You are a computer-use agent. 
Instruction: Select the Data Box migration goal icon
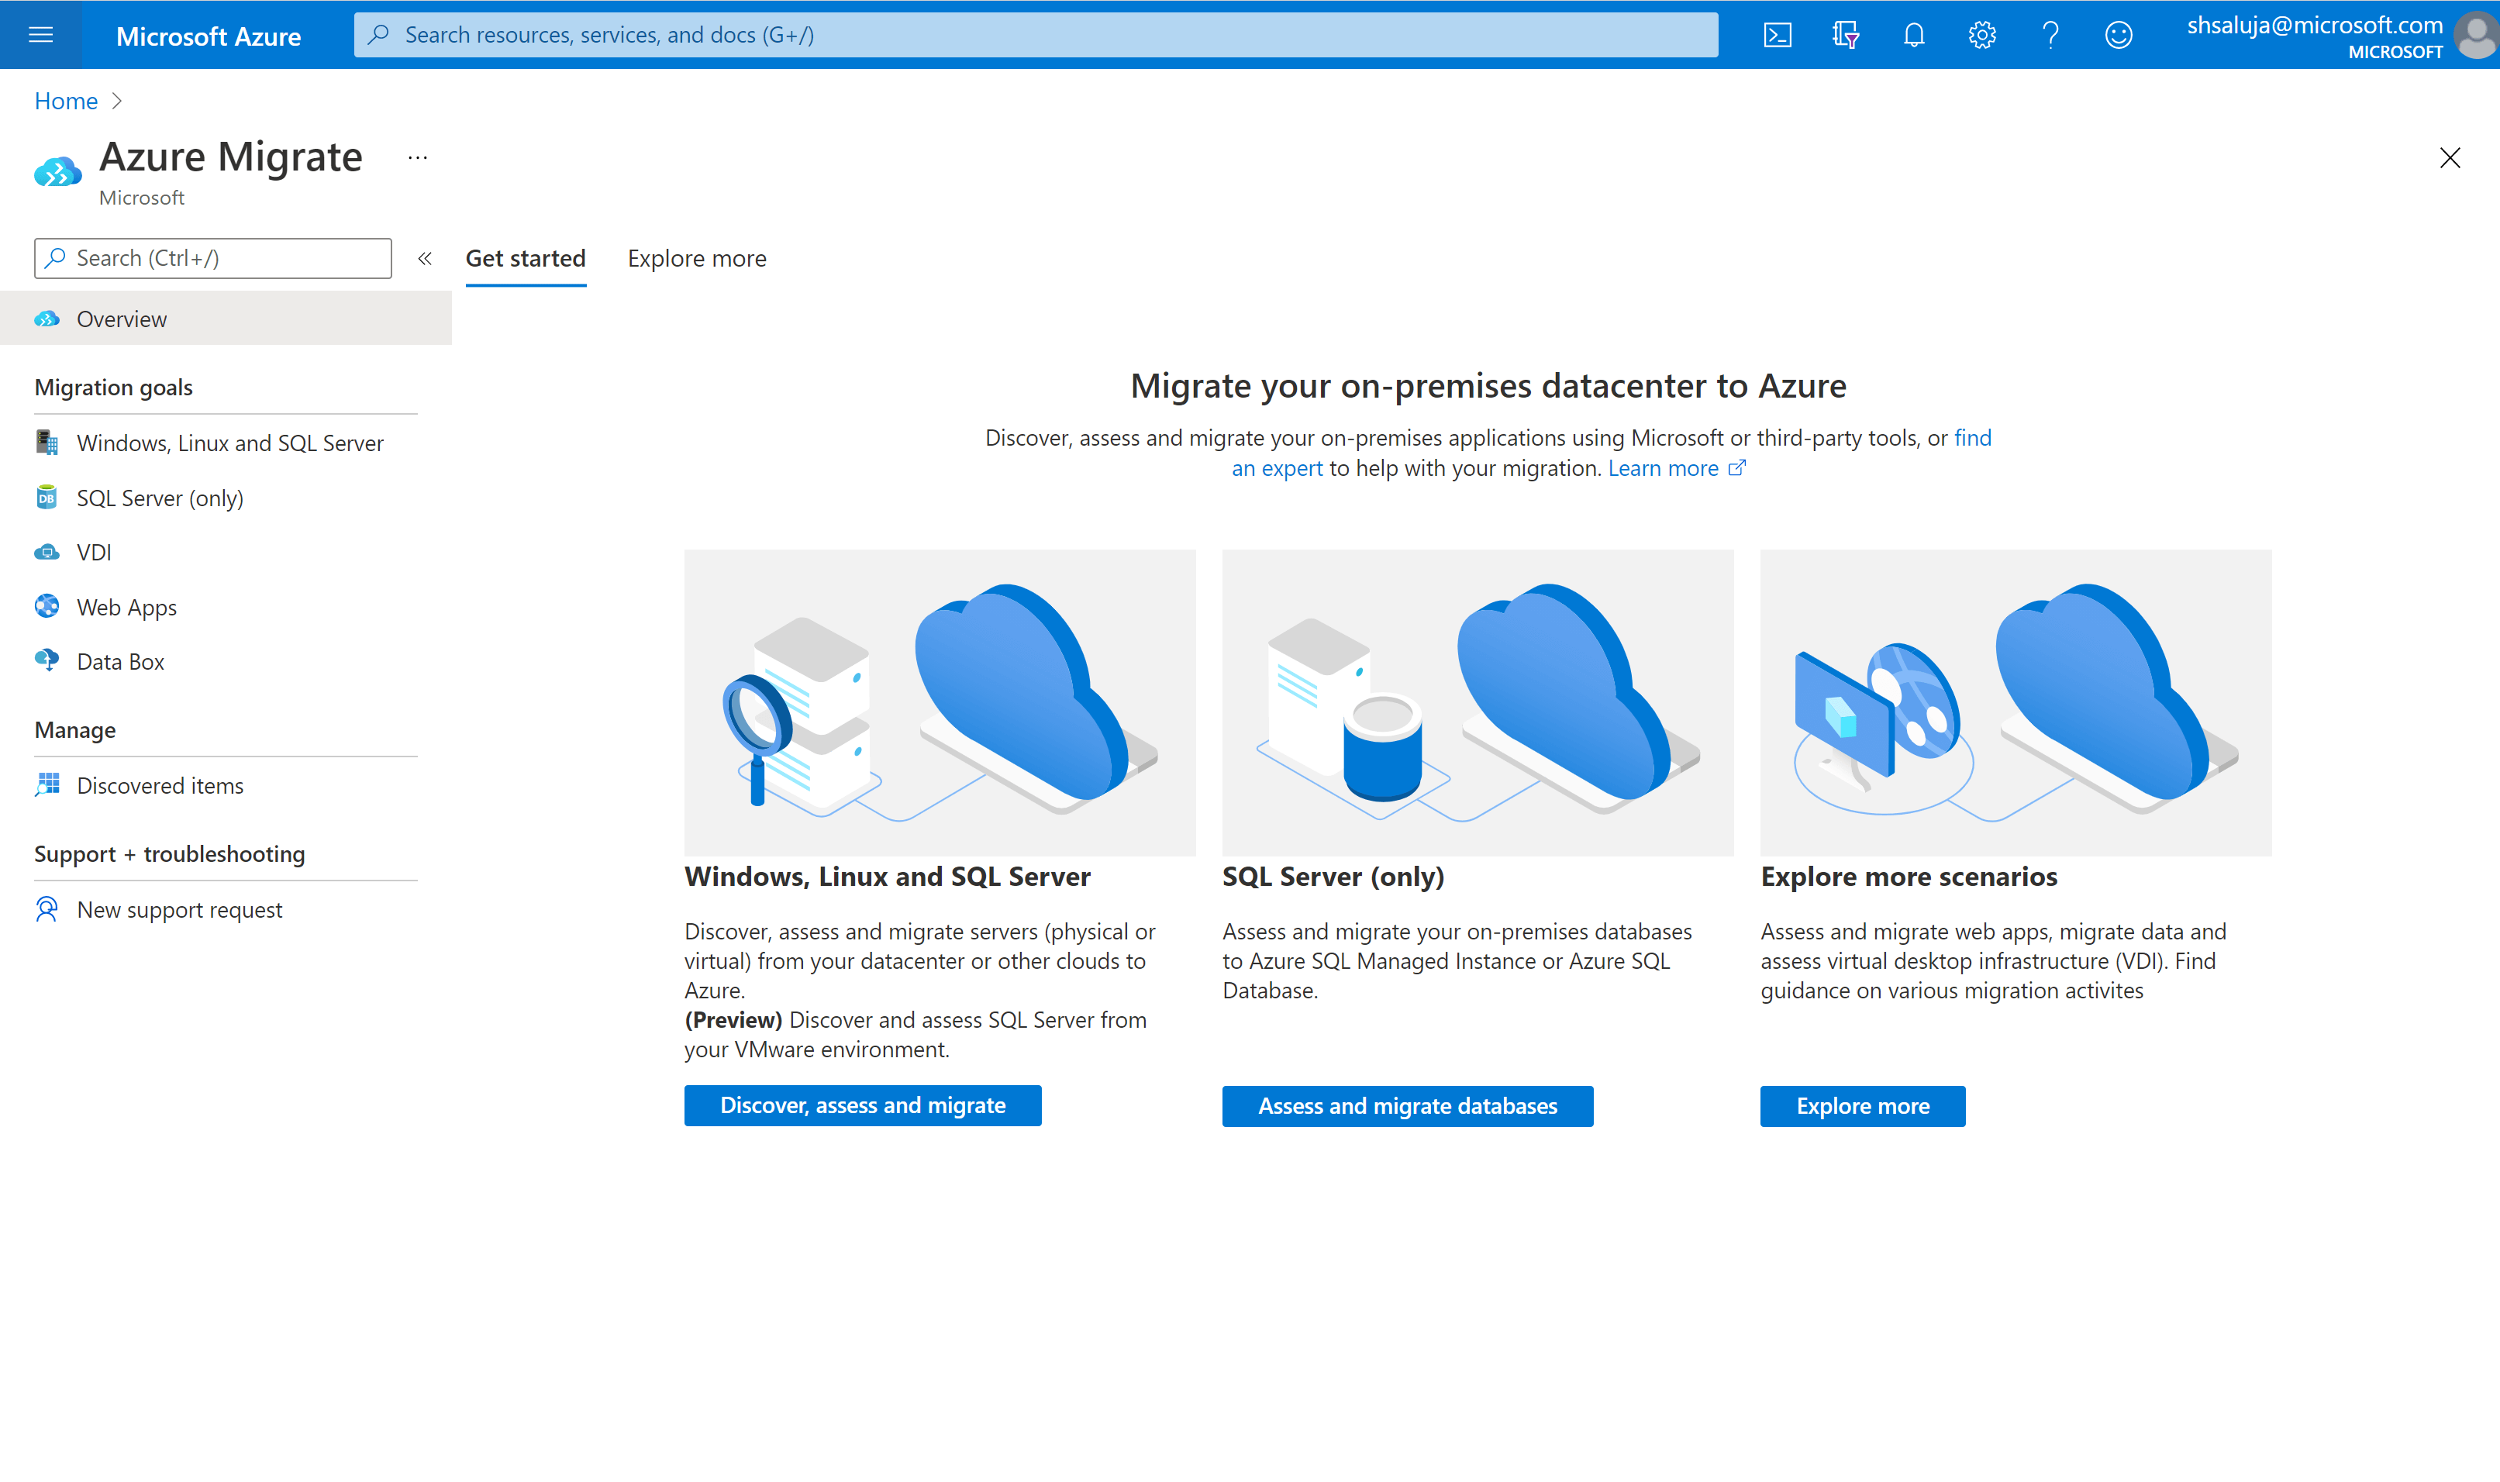tap(46, 660)
